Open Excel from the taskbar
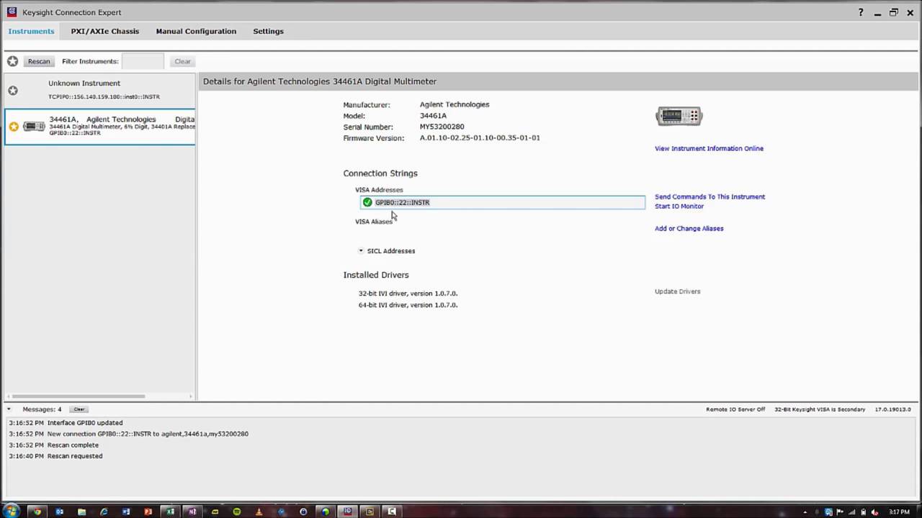This screenshot has width=922, height=518. point(171,512)
